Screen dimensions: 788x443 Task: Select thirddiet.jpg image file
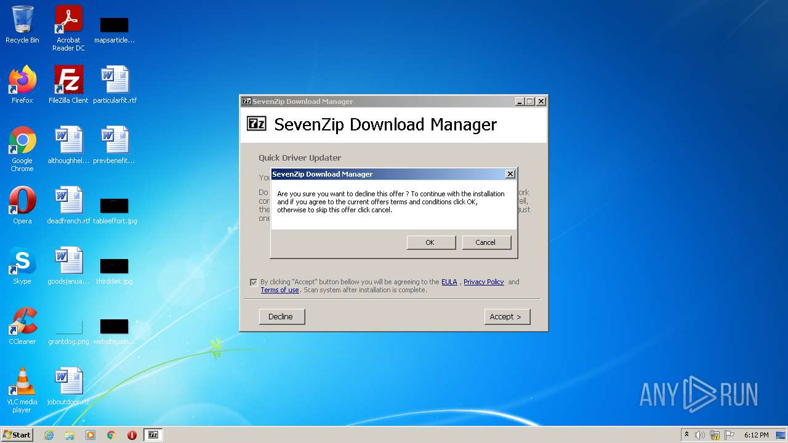point(115,271)
